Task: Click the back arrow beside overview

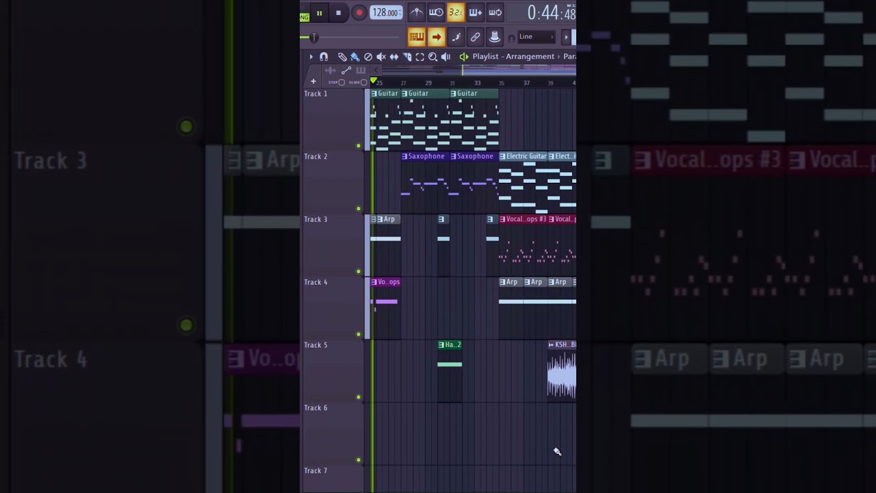Action: click(376, 71)
